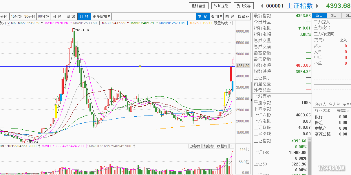Click 改参数 button in volume panel

(x=195, y=146)
